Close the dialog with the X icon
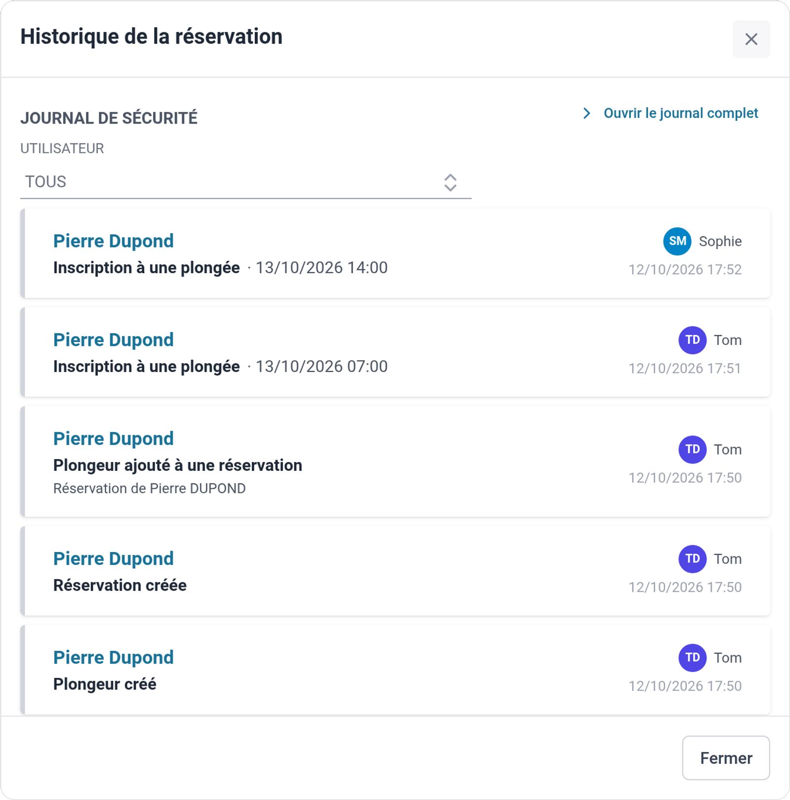 click(751, 39)
